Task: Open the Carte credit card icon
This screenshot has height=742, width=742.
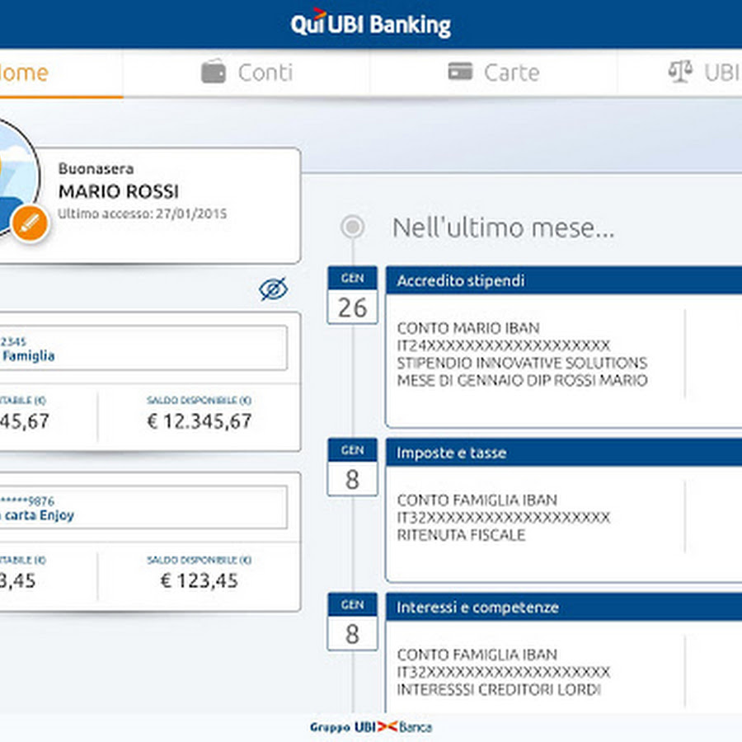Action: (x=460, y=72)
